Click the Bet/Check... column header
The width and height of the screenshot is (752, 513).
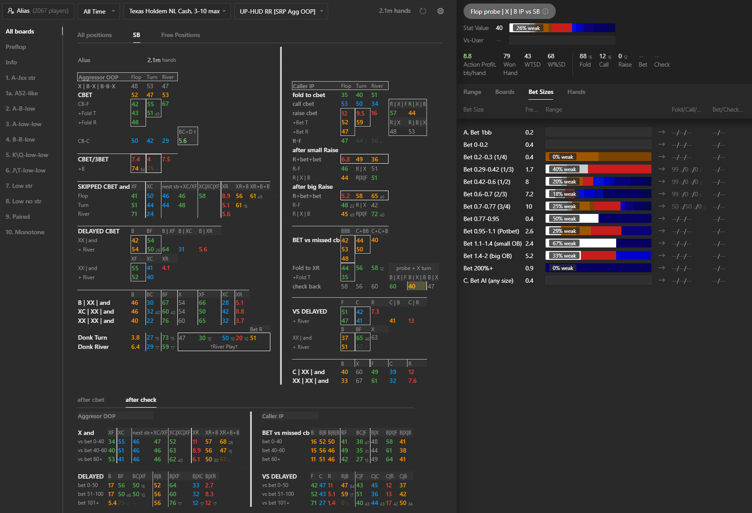tap(728, 109)
